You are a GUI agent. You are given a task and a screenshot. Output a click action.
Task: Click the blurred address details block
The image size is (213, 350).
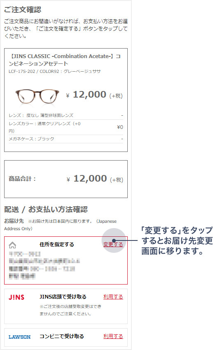44,265
